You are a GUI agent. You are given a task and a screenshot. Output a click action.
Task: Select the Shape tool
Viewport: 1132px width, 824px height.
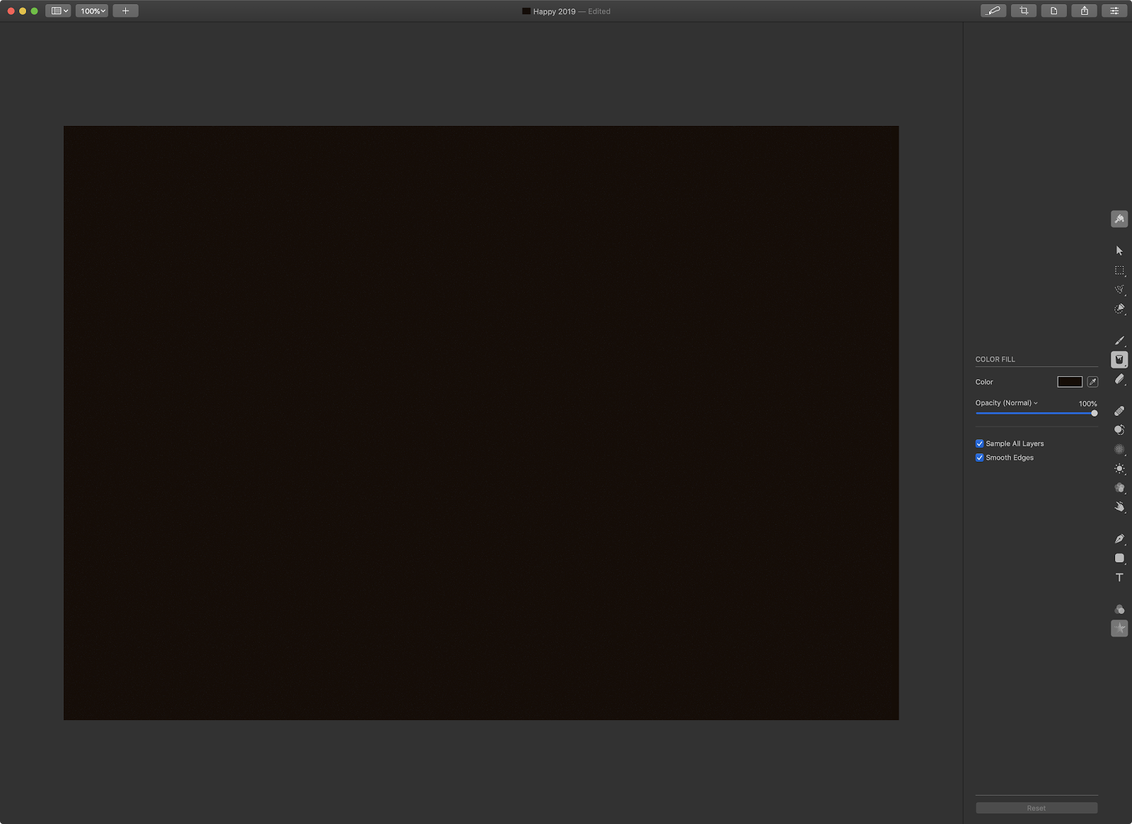(x=1119, y=558)
